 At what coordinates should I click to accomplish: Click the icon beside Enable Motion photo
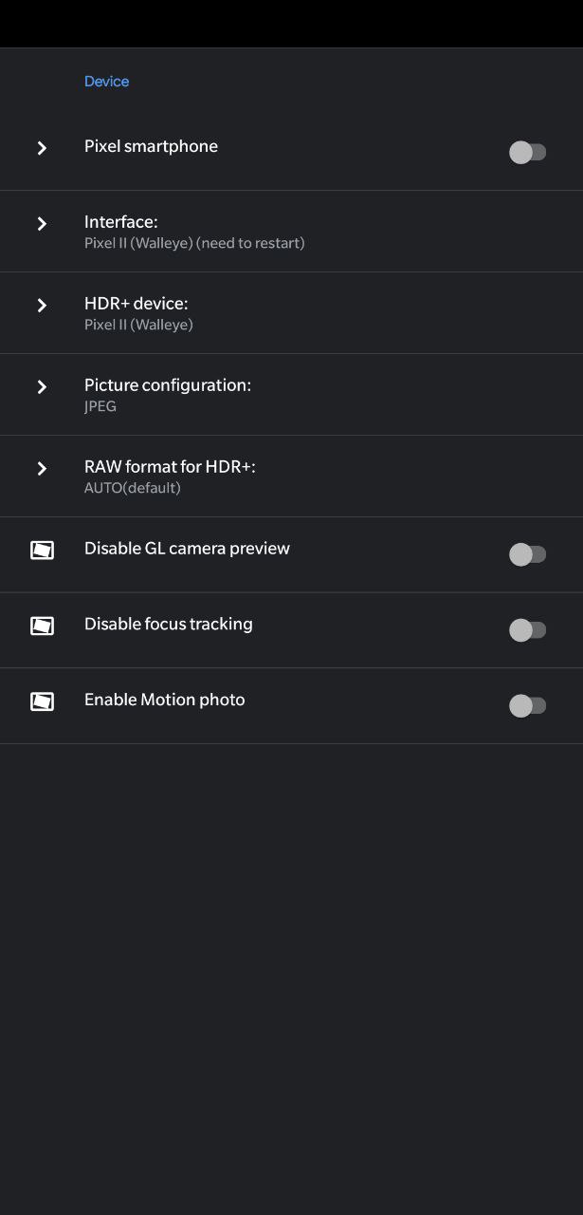42,701
